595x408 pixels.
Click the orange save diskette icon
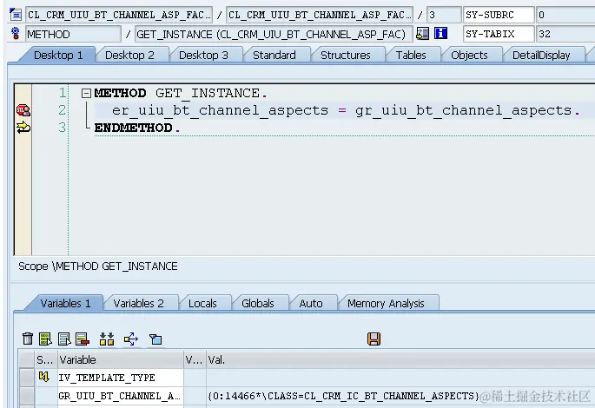(x=374, y=339)
